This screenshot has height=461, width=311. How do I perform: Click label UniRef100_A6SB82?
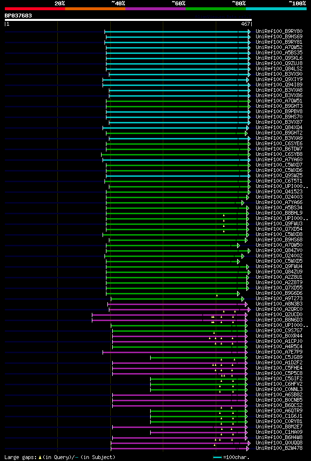pos(279,395)
